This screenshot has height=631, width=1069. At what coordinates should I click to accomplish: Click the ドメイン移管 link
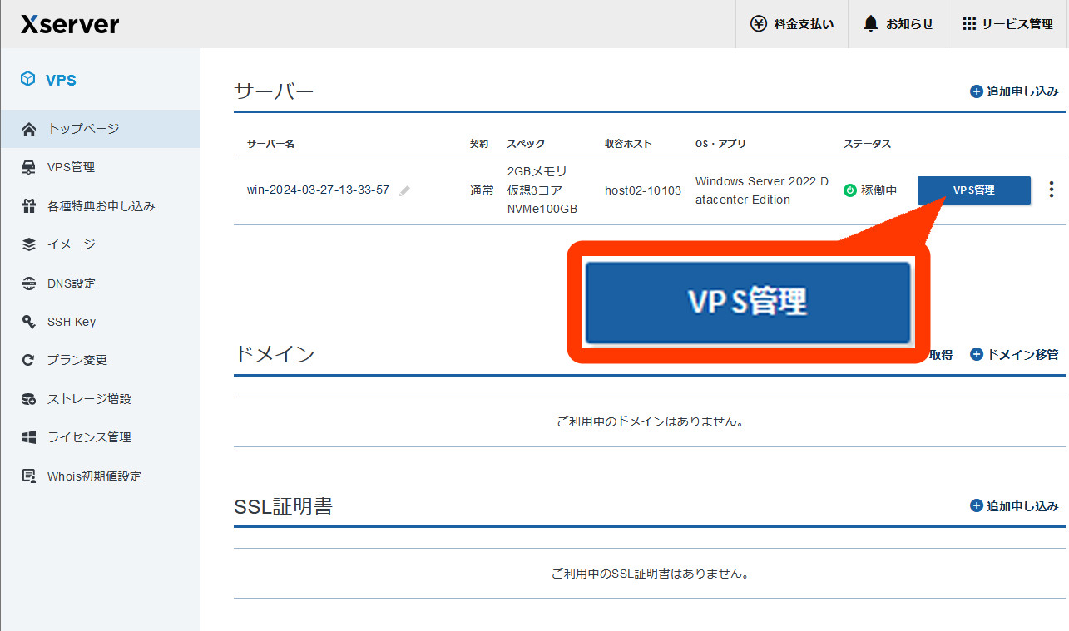click(1014, 353)
